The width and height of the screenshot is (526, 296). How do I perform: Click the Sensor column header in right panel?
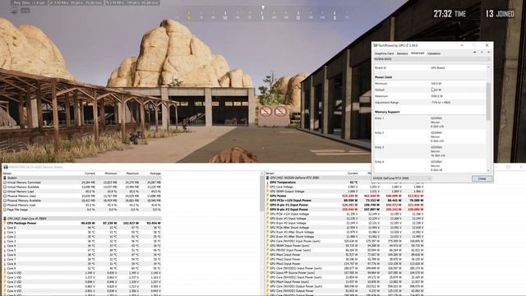point(270,173)
